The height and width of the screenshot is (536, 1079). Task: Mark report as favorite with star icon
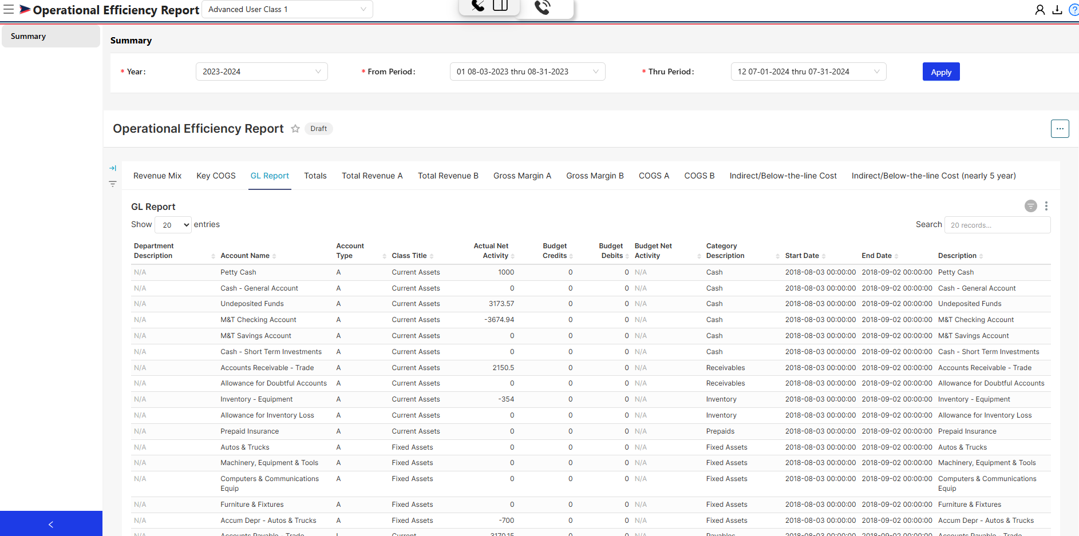click(x=295, y=129)
